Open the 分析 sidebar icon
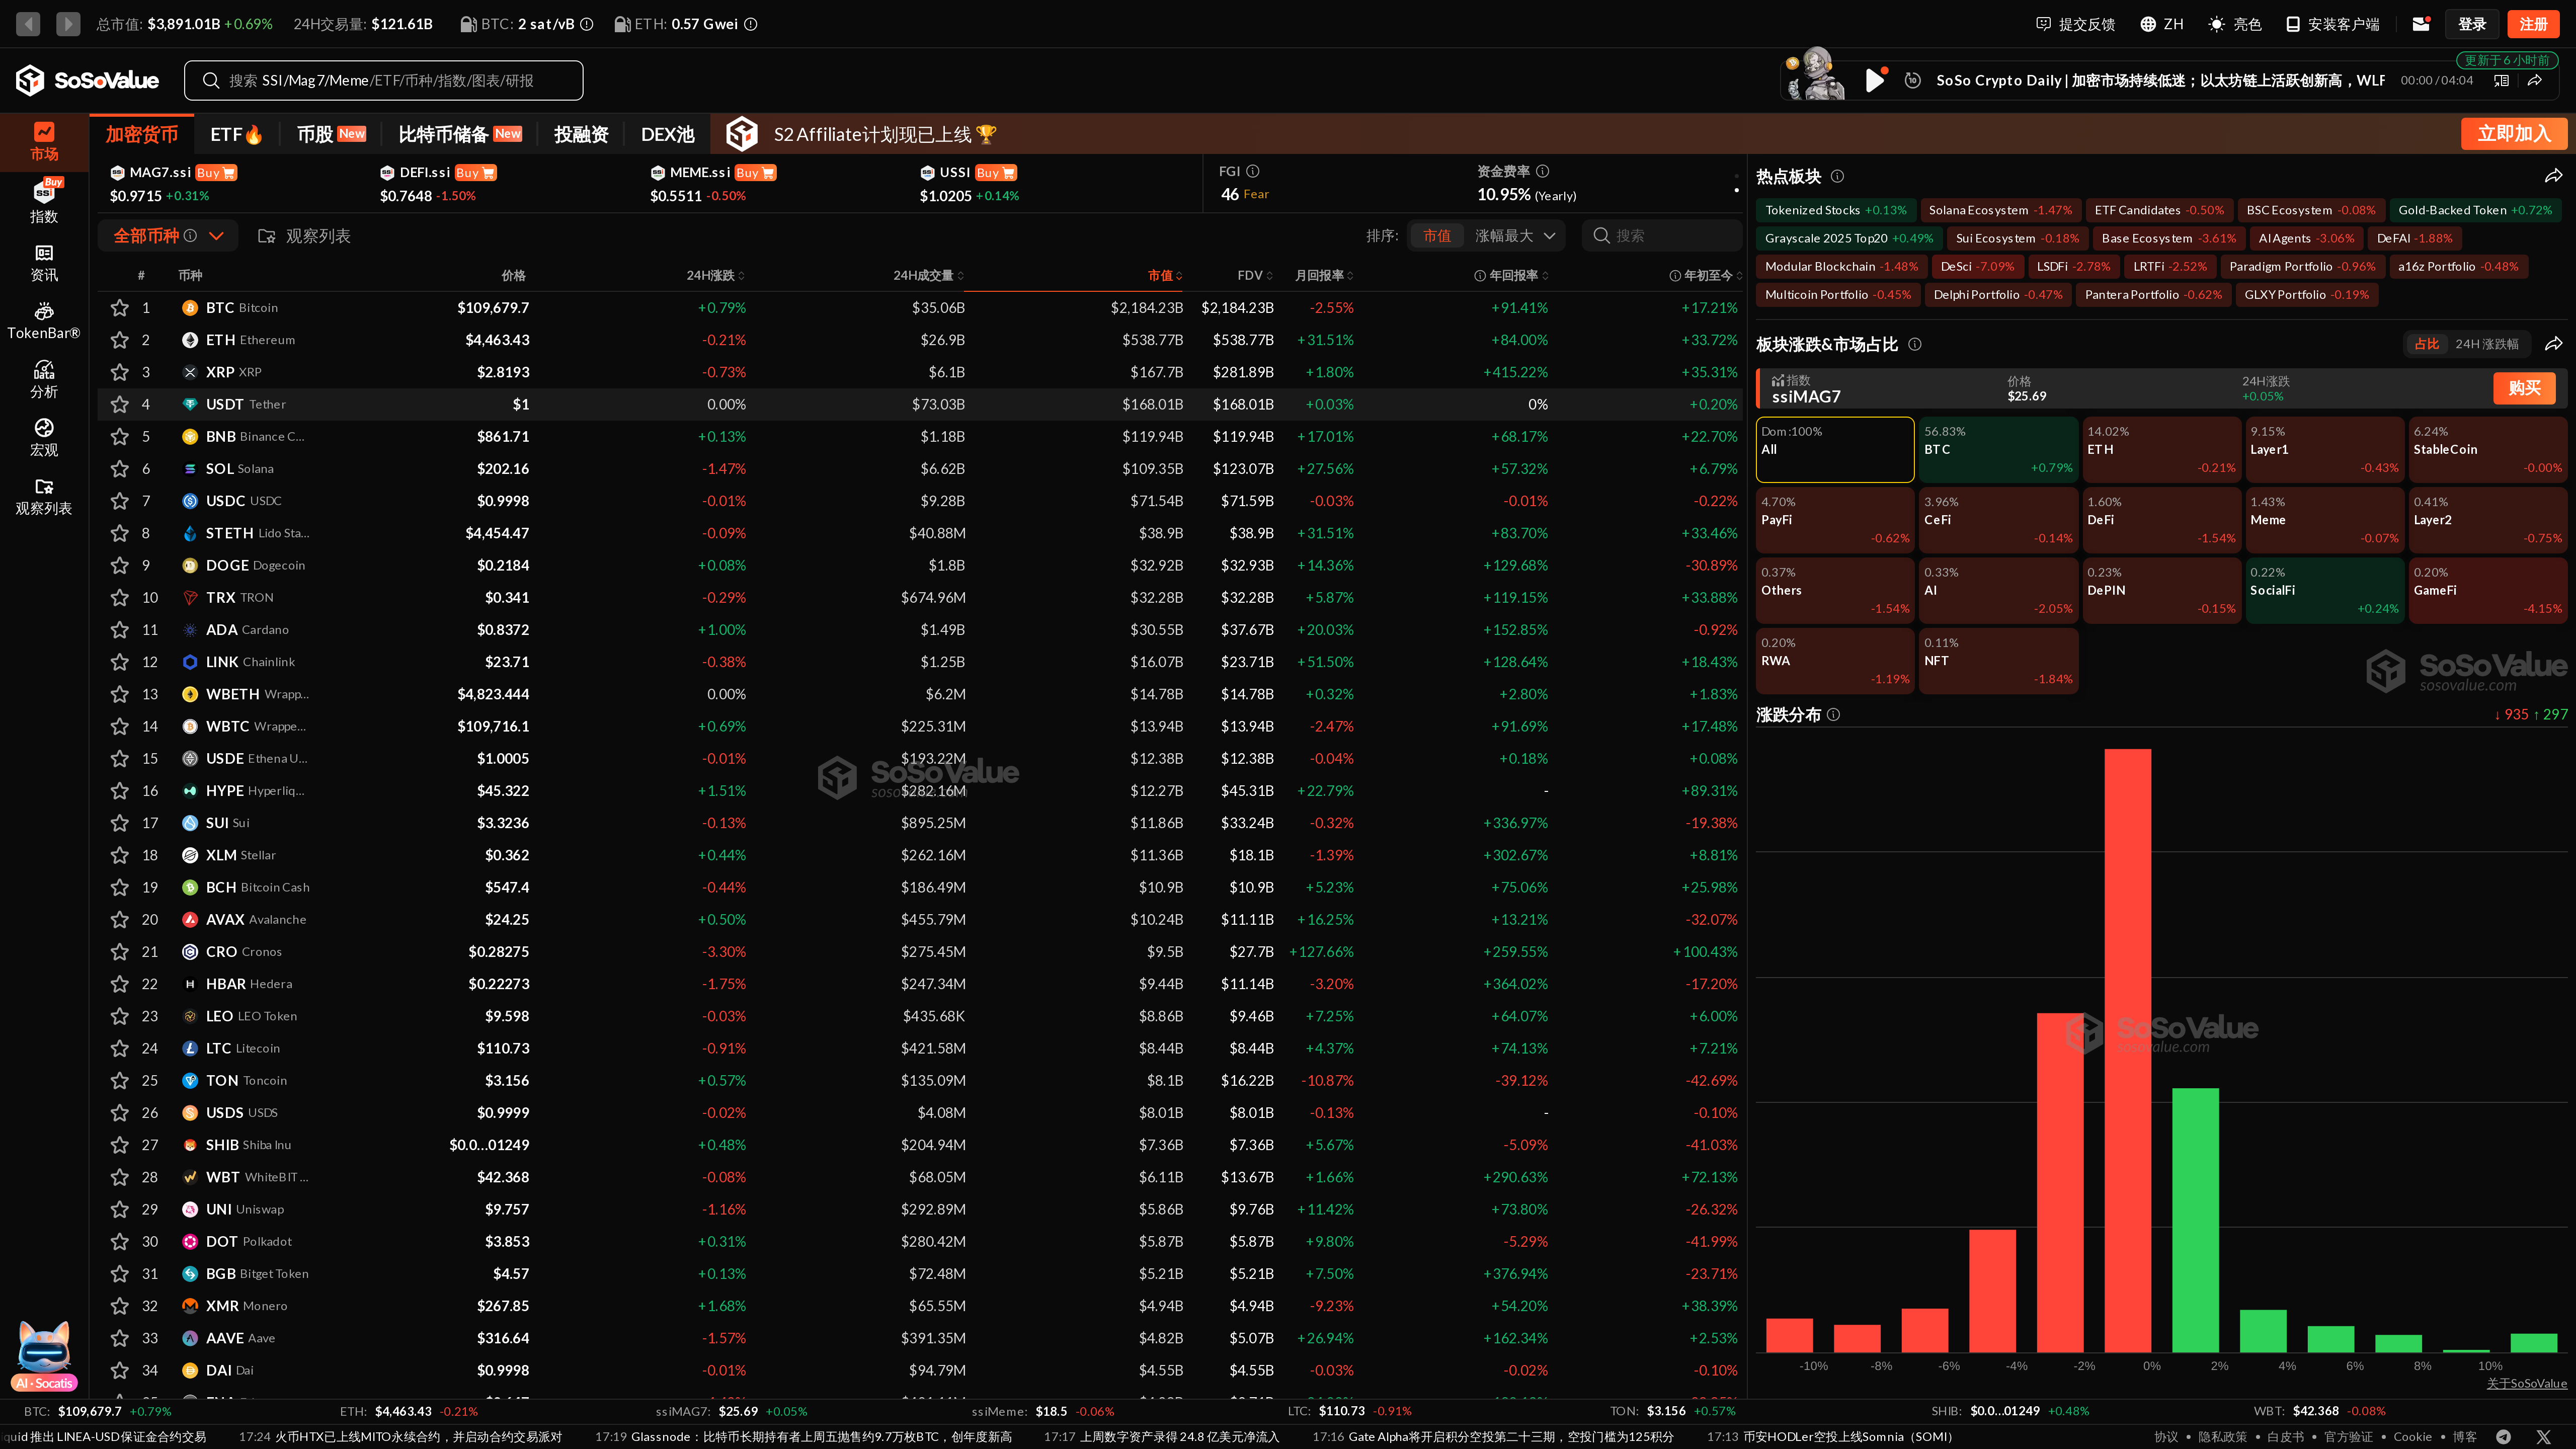The width and height of the screenshot is (2576, 1449). (x=44, y=379)
